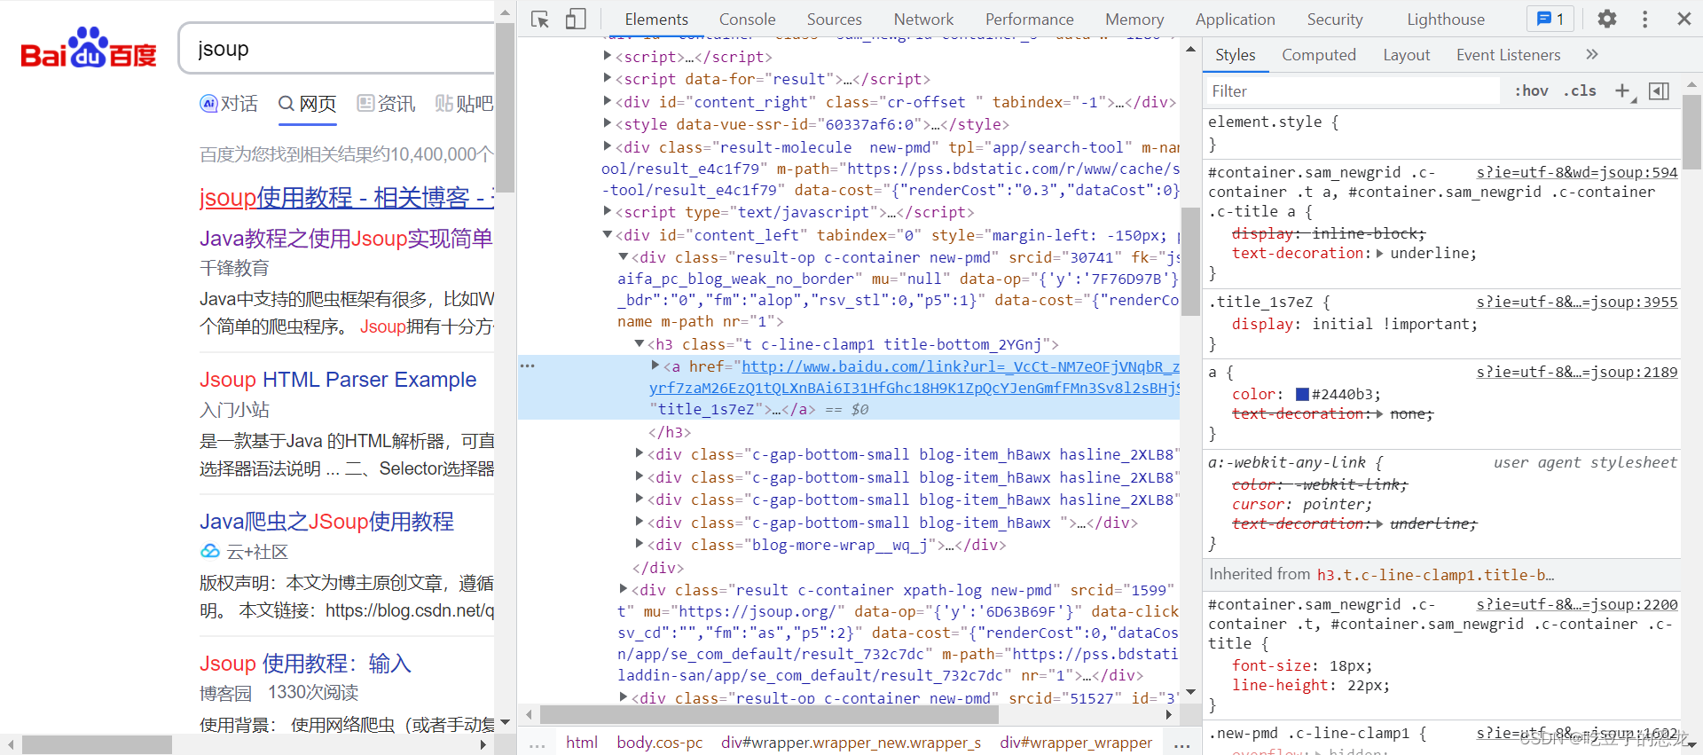Viewport: 1703px width, 755px height.
Task: Select the 贴吧 tab
Action: coord(464,104)
